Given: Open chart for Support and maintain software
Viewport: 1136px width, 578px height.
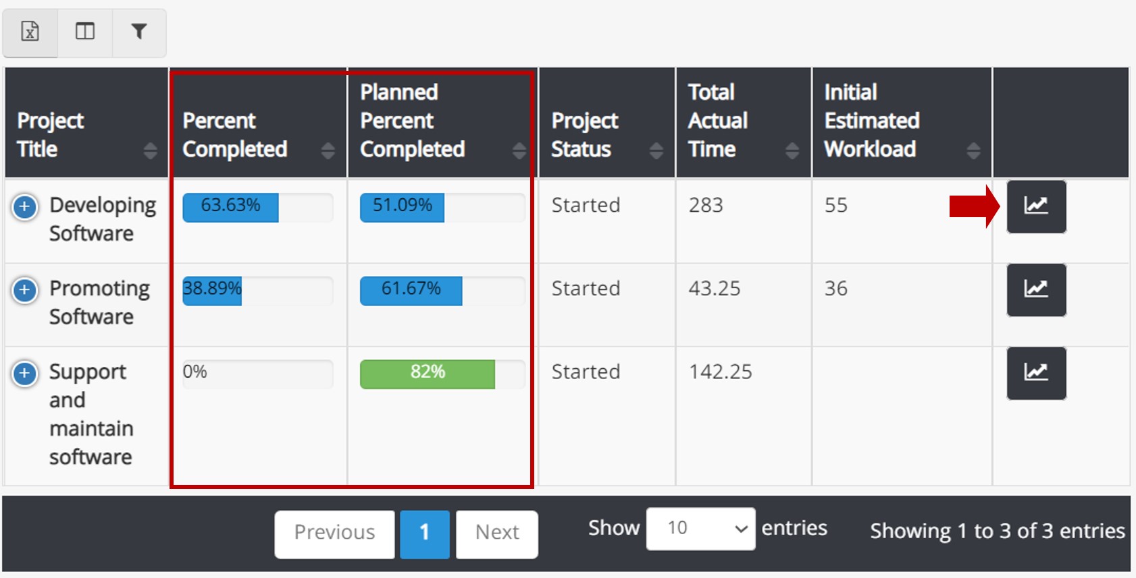Looking at the screenshot, I should (1036, 373).
